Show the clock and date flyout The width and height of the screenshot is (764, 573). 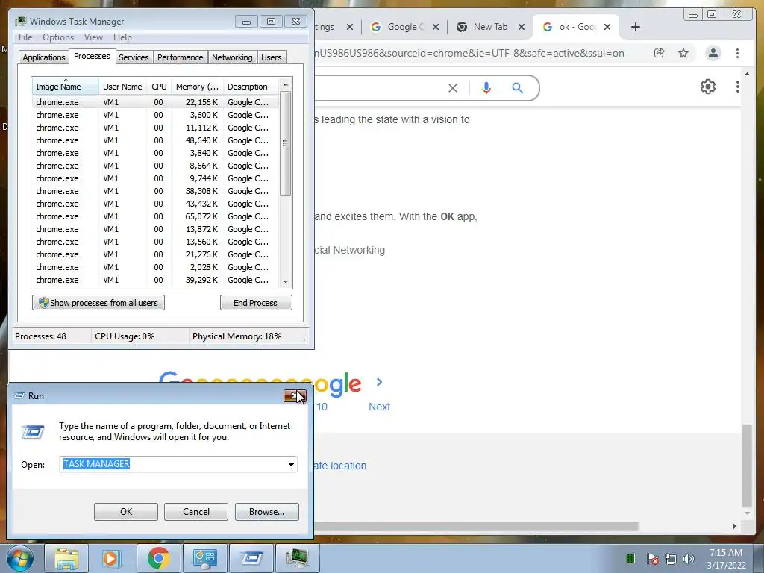pos(726,559)
